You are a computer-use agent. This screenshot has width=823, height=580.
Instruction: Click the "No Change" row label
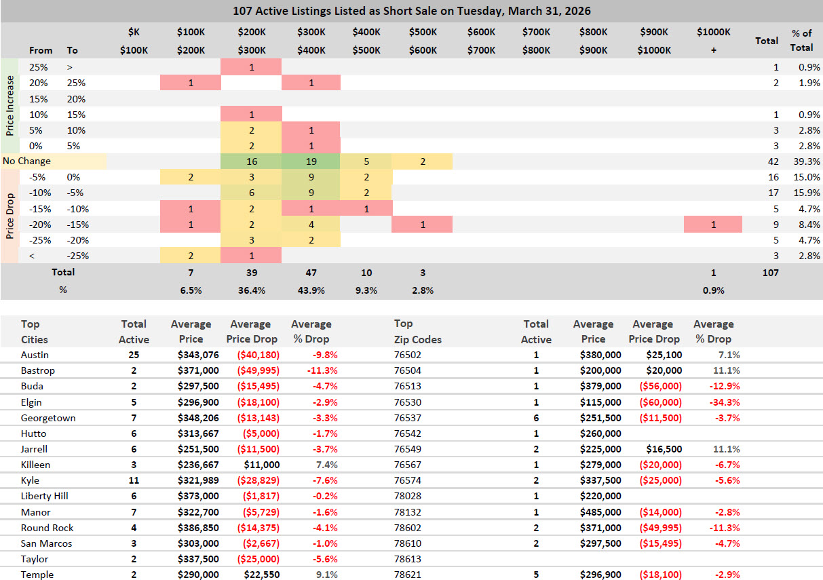click(26, 161)
